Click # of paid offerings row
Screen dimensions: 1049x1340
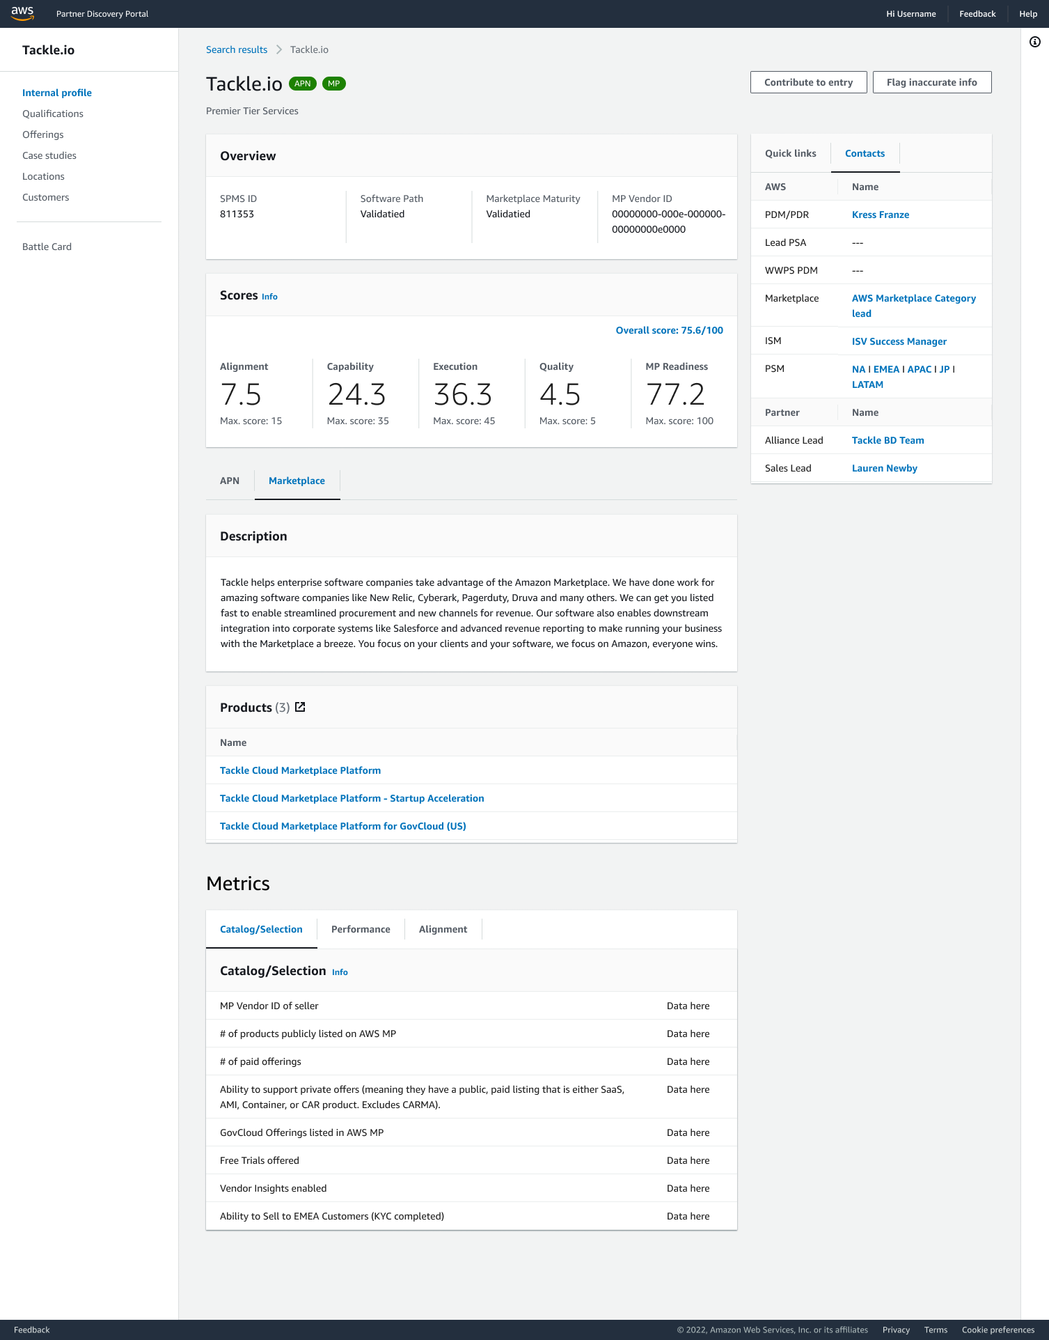(471, 1061)
